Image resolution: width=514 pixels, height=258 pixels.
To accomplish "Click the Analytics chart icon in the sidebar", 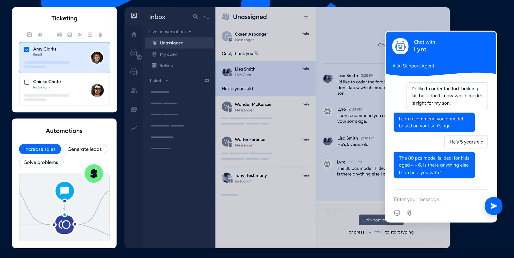I will click(134, 128).
